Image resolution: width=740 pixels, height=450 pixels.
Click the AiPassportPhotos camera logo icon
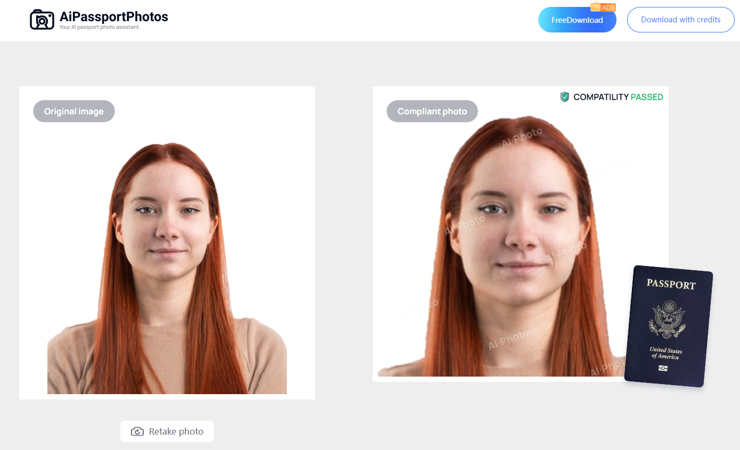(x=42, y=20)
